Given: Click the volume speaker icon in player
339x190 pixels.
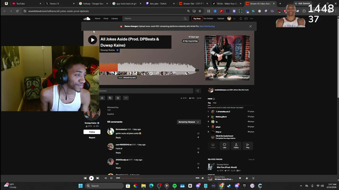Looking at the screenshot, I should point(203,178).
